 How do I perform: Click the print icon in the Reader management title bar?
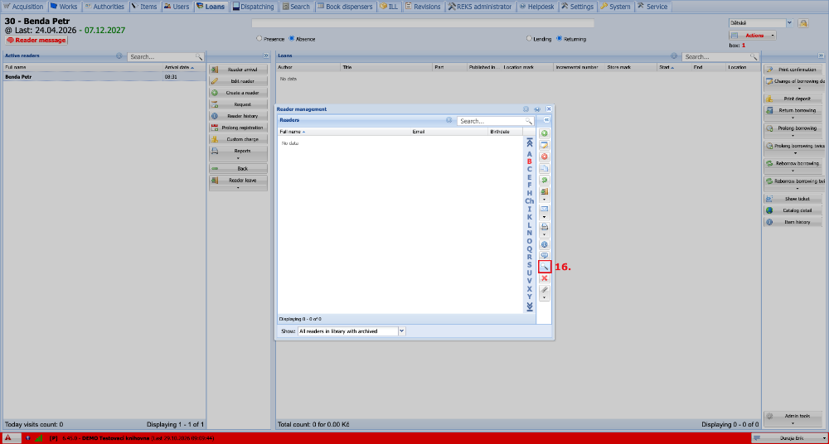(x=538, y=109)
